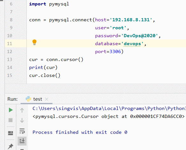186x150 pixels.
Task: Click 'Process finished with exit code 0' text
Action: tap(80, 132)
